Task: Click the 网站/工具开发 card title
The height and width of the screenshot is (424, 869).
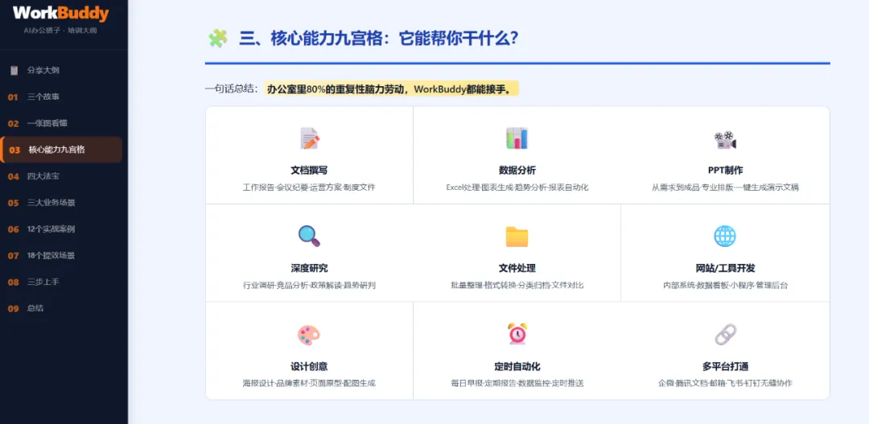Action: [725, 268]
